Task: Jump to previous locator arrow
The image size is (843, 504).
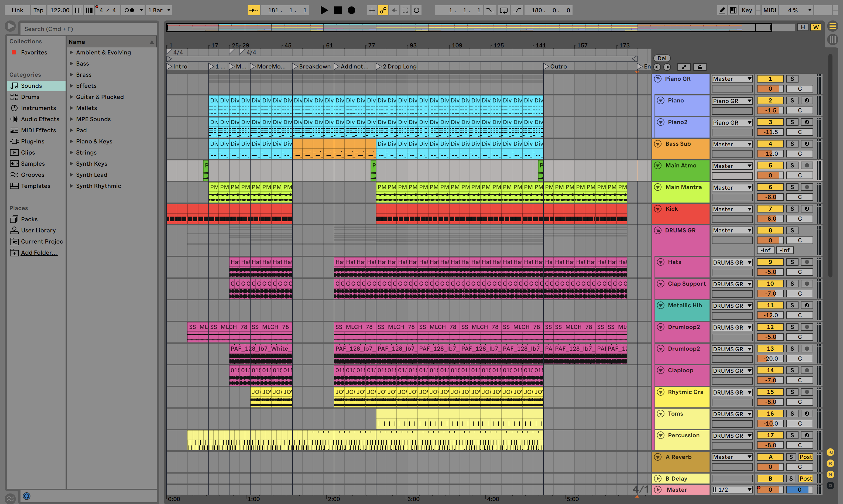Action: point(657,67)
